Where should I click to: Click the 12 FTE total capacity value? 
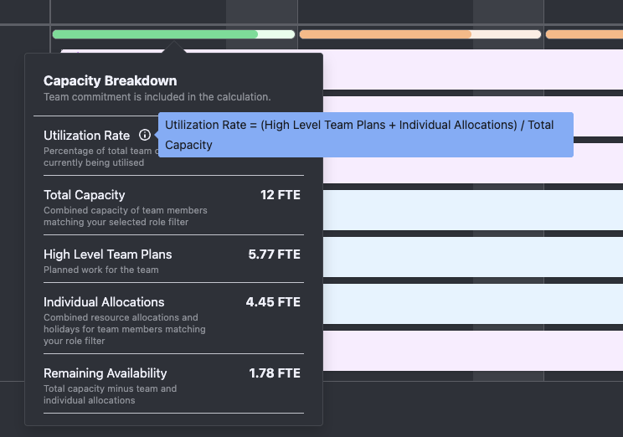point(280,195)
